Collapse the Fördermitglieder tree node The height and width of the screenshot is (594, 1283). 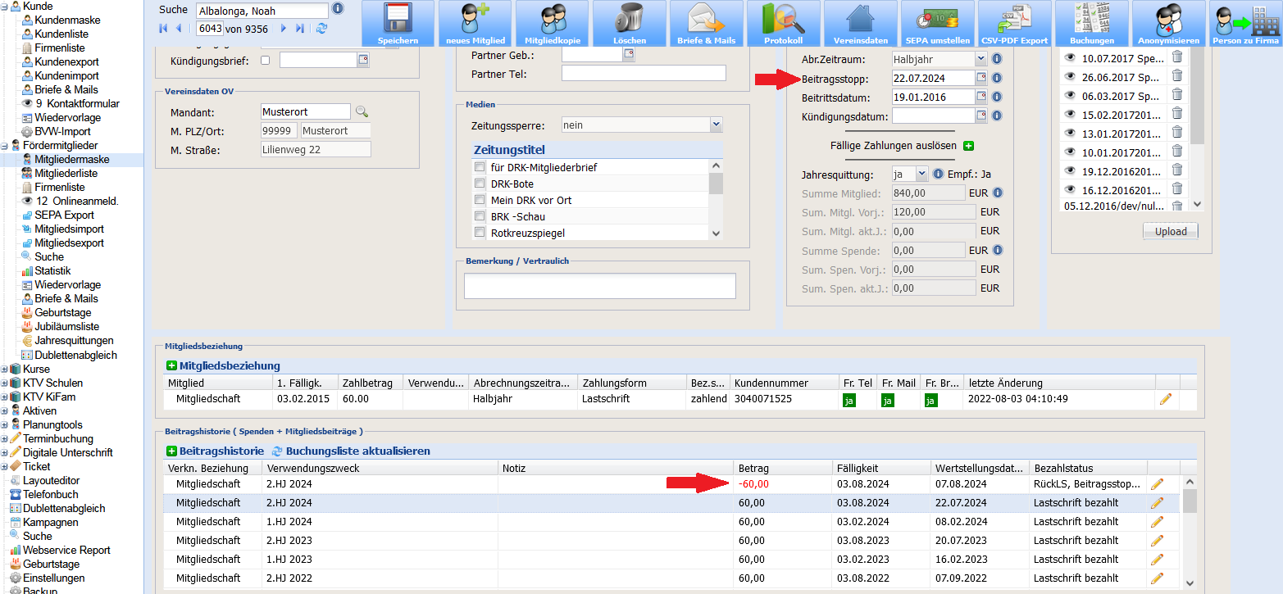[x=5, y=145]
